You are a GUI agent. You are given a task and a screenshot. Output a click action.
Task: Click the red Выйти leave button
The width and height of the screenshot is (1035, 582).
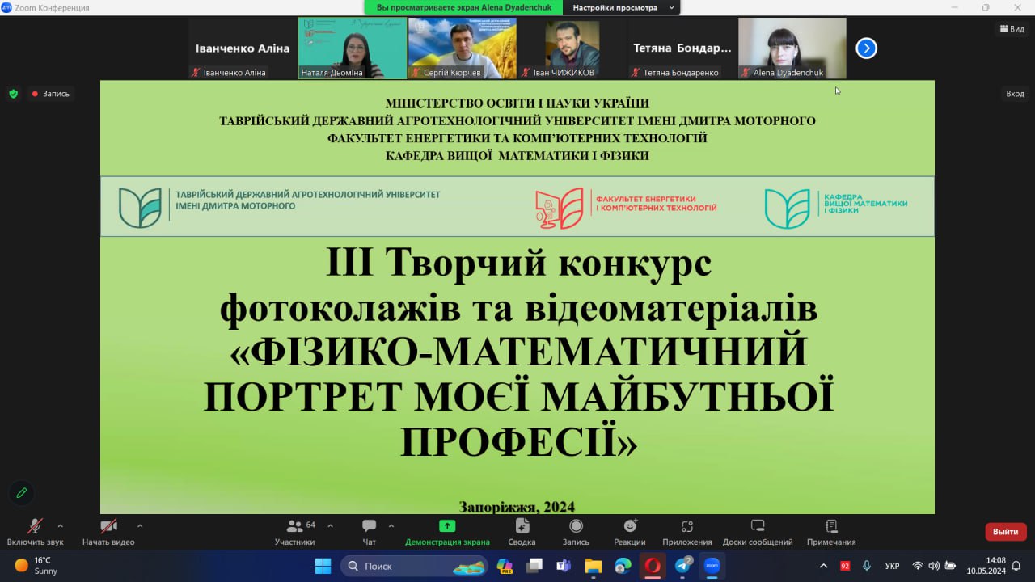click(x=1006, y=532)
